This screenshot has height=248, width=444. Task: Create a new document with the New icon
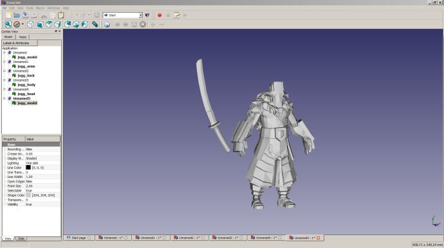coord(8,15)
